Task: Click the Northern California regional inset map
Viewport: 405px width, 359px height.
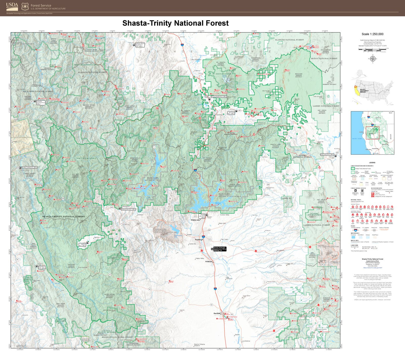Action: click(x=373, y=133)
